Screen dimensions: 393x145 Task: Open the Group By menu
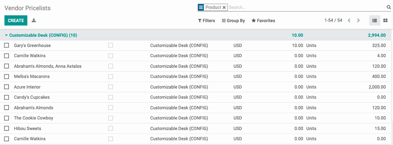click(x=233, y=20)
